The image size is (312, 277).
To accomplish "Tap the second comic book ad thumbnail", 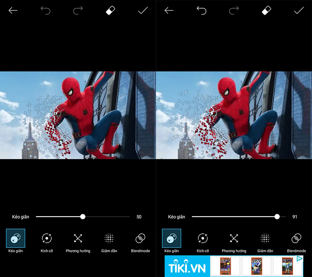I will tap(257, 266).
